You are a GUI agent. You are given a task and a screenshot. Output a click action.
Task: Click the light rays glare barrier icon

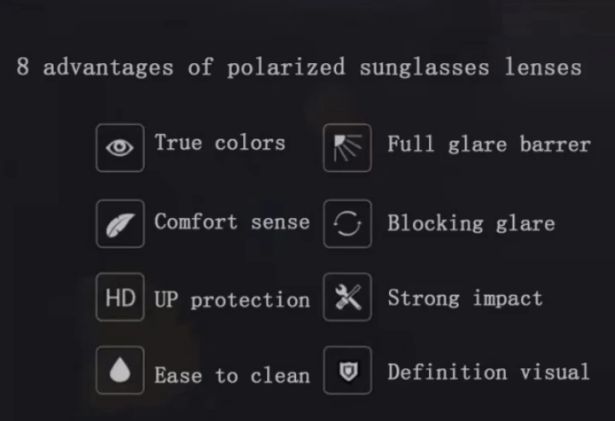click(347, 147)
